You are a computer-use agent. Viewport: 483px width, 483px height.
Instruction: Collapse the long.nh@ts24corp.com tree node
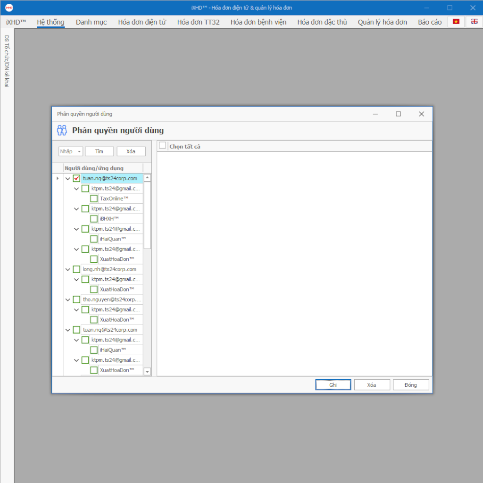(x=67, y=269)
